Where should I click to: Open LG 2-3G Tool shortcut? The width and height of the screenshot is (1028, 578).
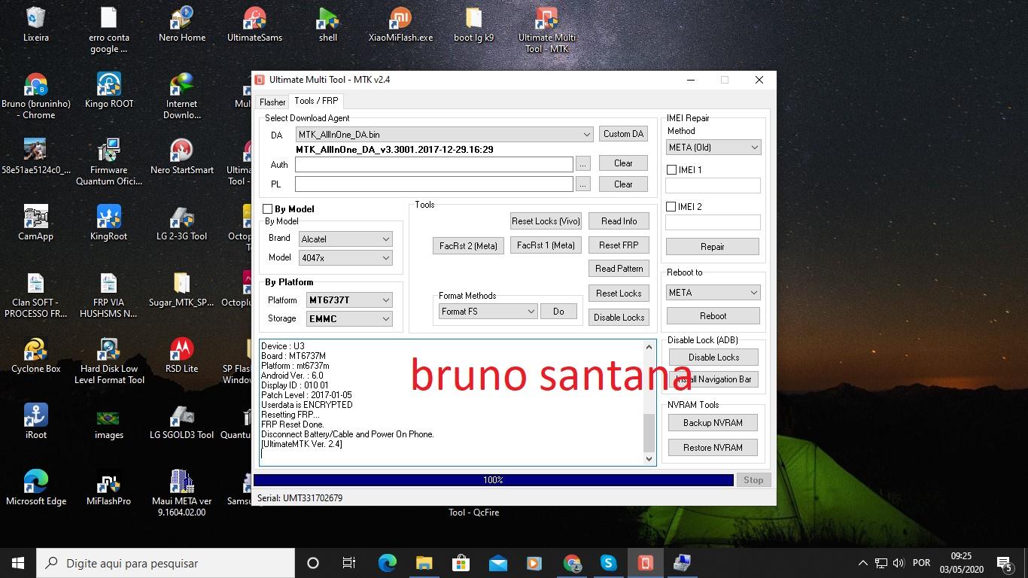182,223
